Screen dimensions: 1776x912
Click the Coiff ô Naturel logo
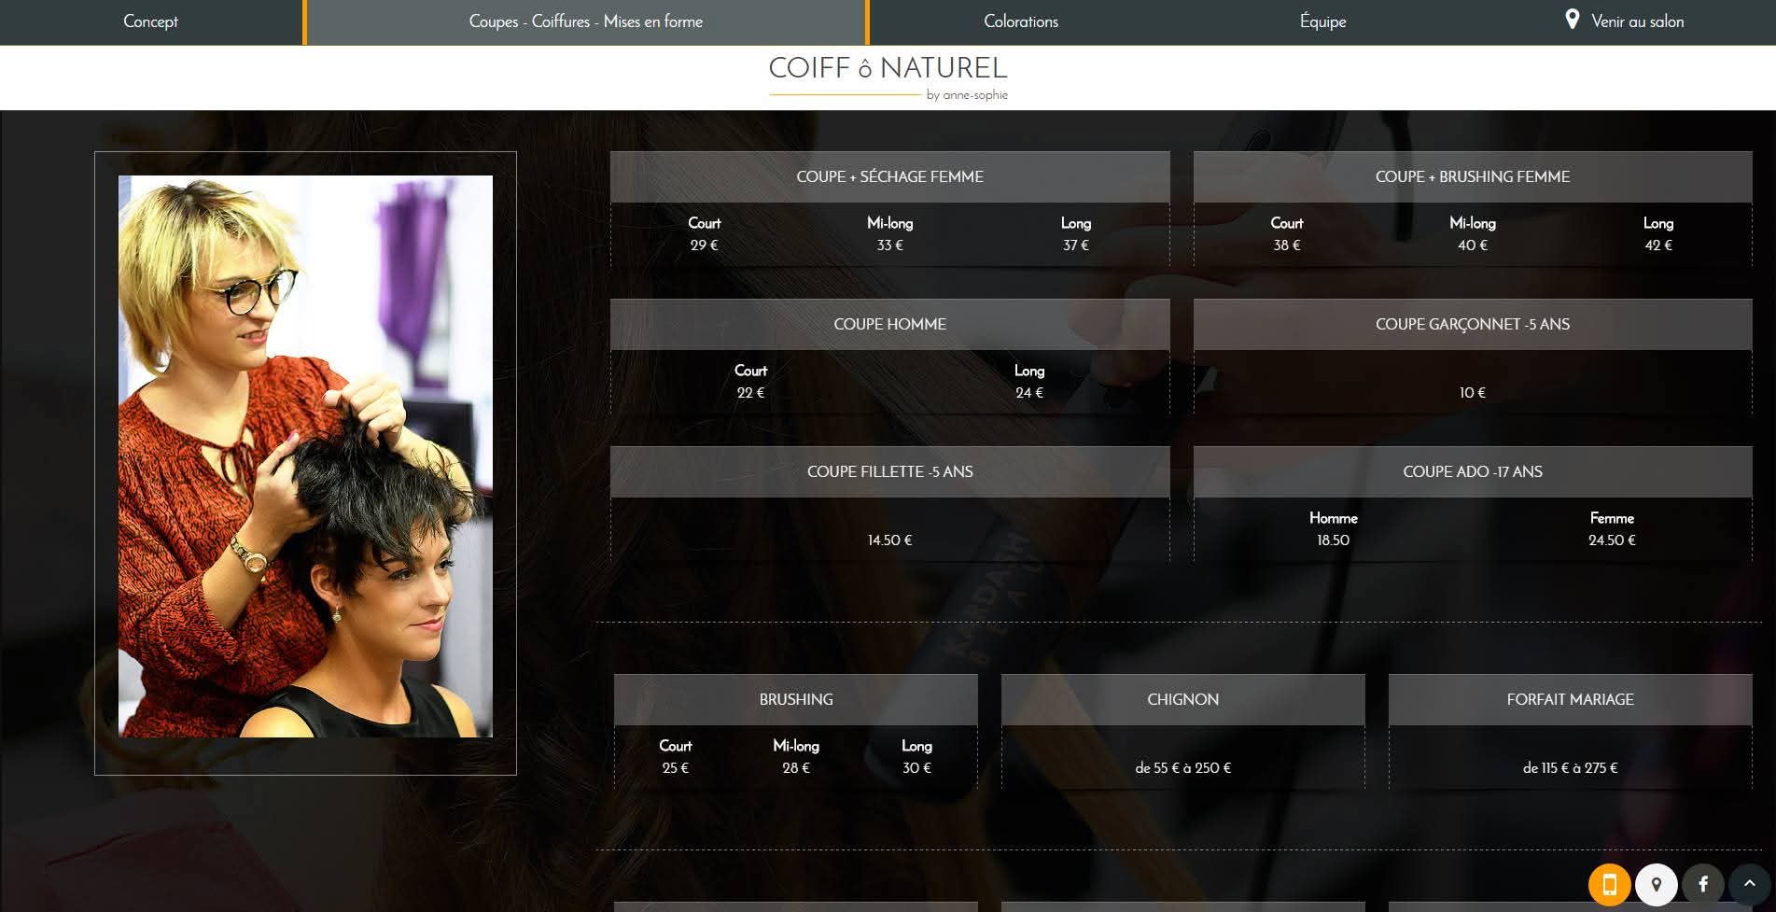click(888, 77)
